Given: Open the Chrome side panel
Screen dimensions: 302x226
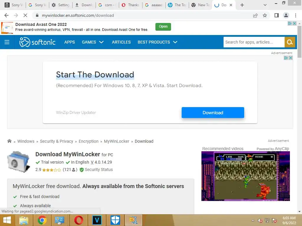Looking at the screenshot, I should (x=277, y=15).
